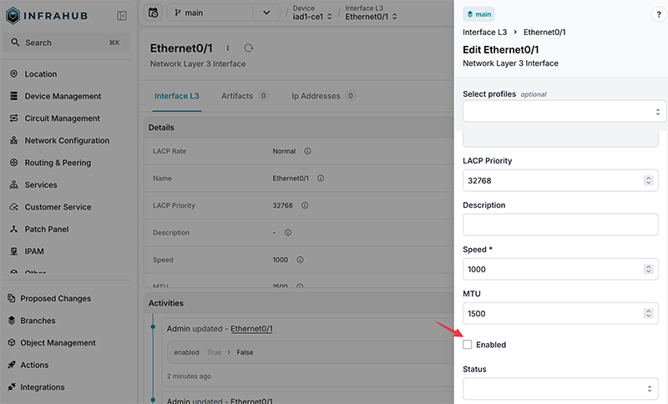Open Network Configuration menu item
Image resolution: width=668 pixels, height=404 pixels.
pos(67,140)
